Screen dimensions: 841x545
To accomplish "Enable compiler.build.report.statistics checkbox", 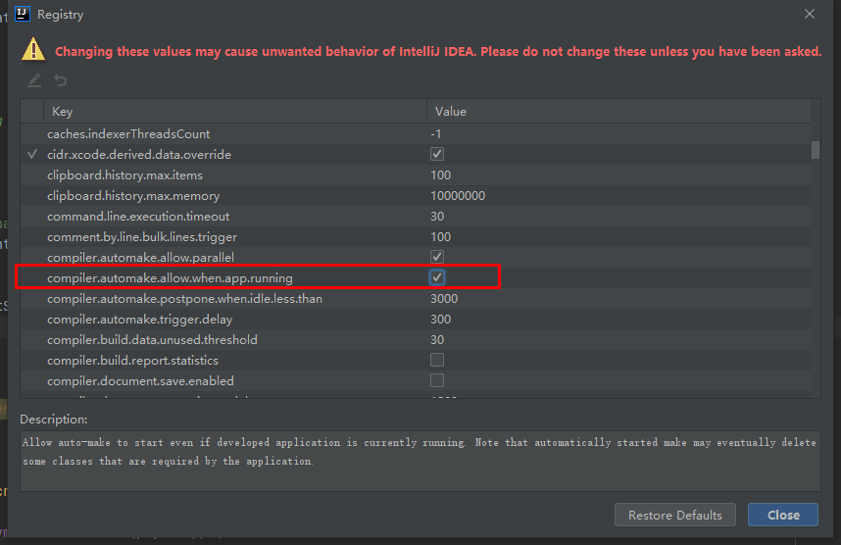I will (437, 360).
